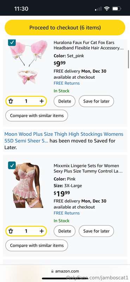Uncheck the Mixxmix lingerie set checkbox
This screenshot has width=130, height=282.
click(12, 165)
